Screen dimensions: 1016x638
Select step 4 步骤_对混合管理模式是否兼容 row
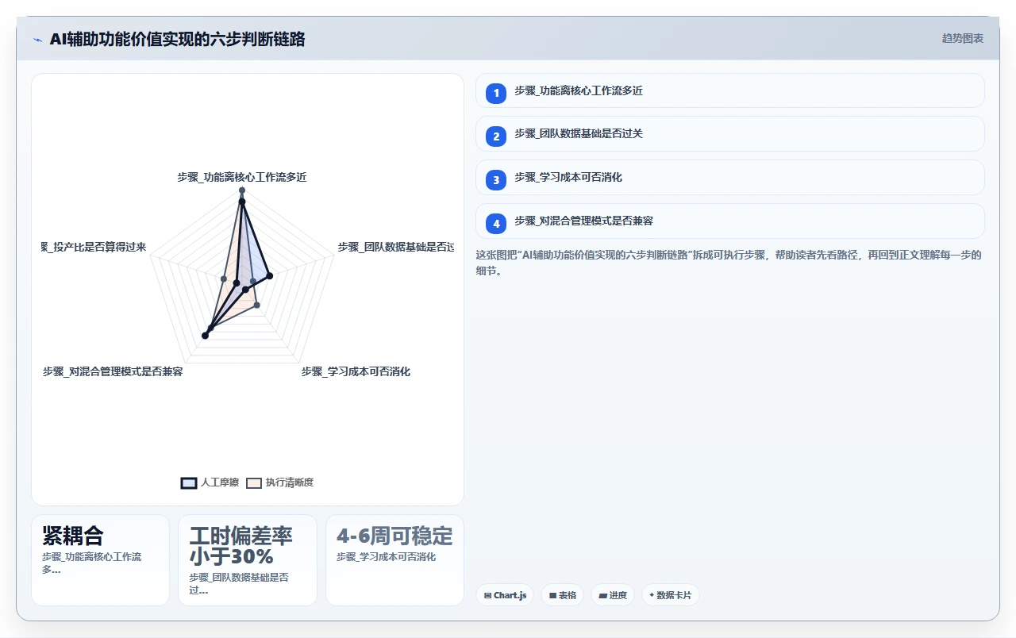729,221
